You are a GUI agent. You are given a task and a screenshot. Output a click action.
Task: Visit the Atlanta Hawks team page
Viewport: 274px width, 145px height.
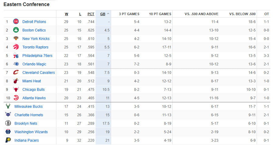34,98
